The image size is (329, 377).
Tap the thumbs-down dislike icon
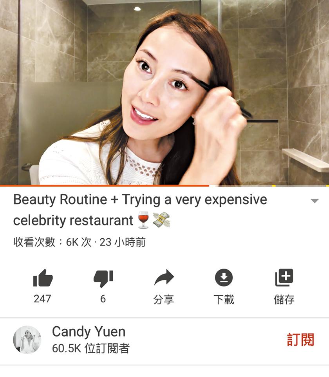click(103, 278)
